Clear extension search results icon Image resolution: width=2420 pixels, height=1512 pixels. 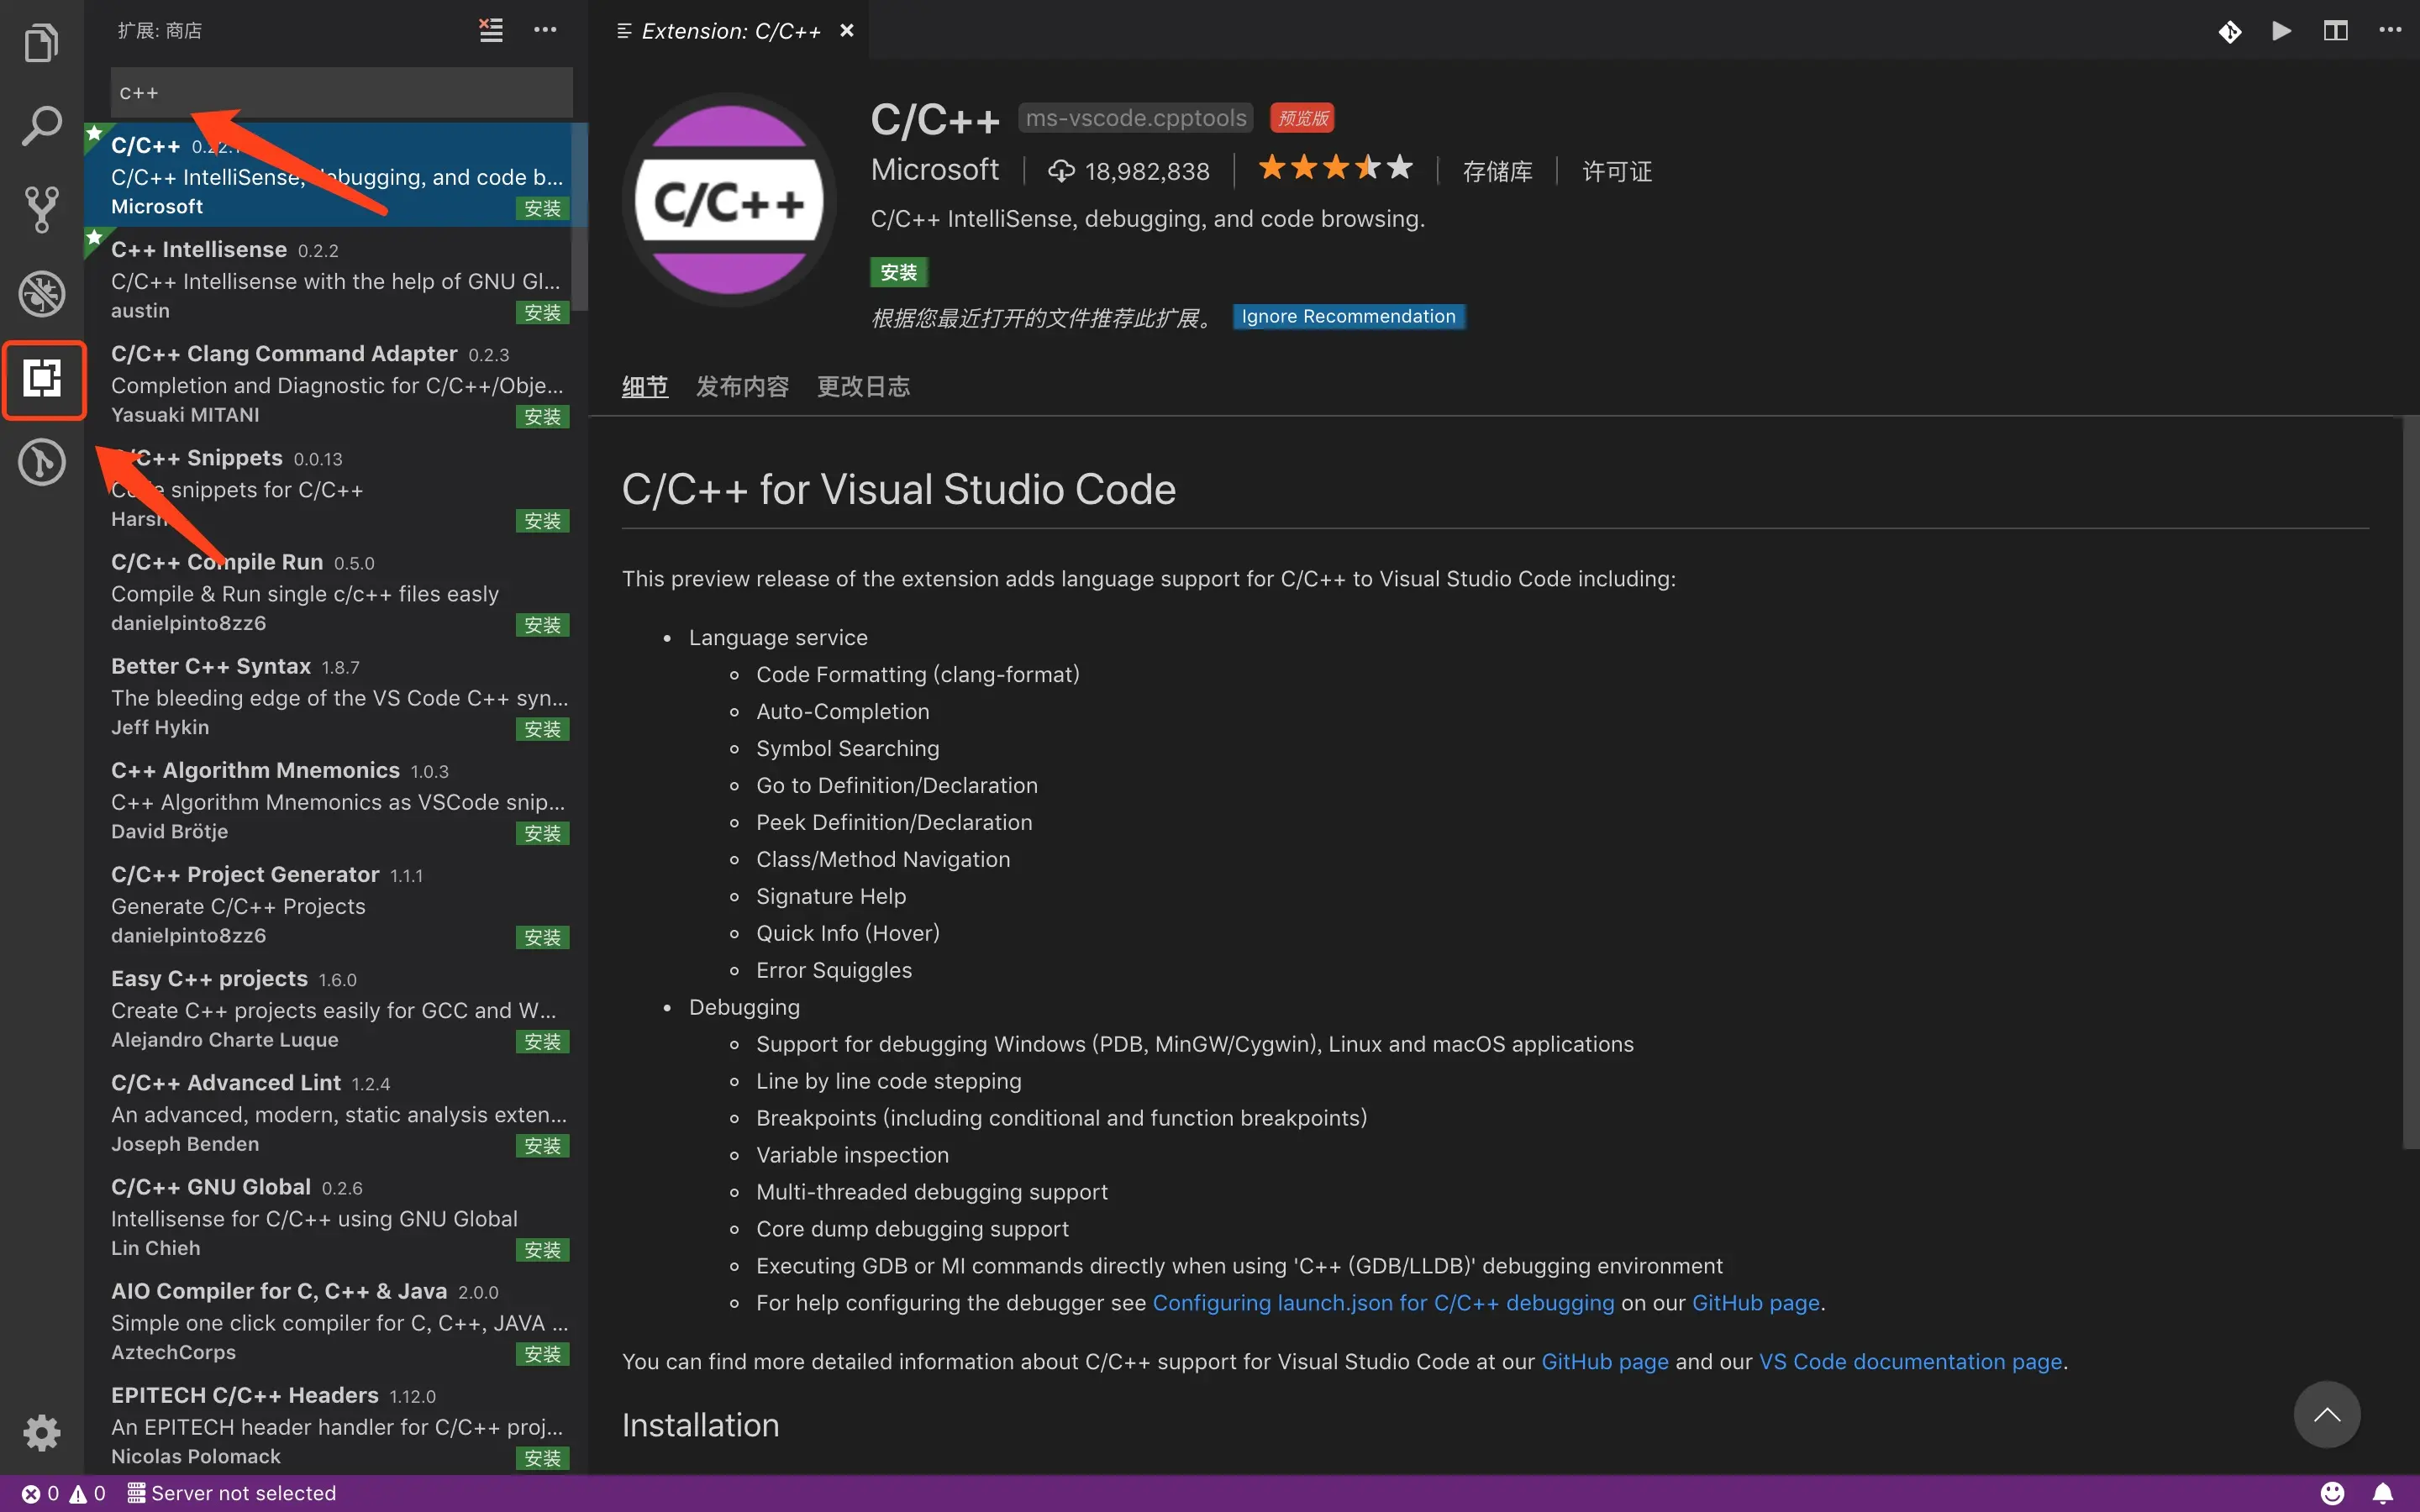[490, 30]
